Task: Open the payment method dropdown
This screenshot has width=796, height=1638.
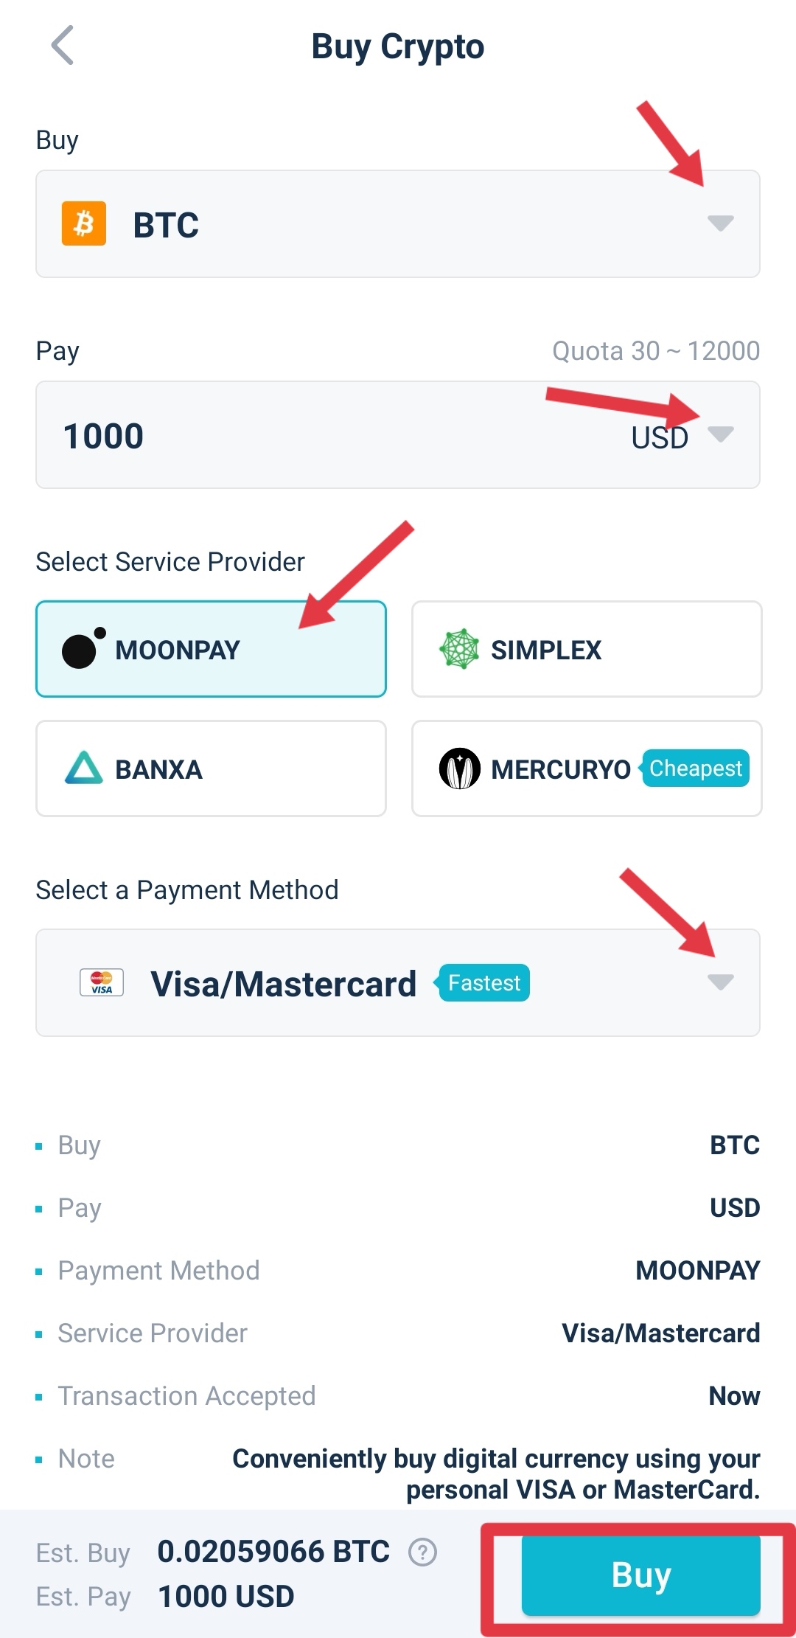Action: click(721, 982)
